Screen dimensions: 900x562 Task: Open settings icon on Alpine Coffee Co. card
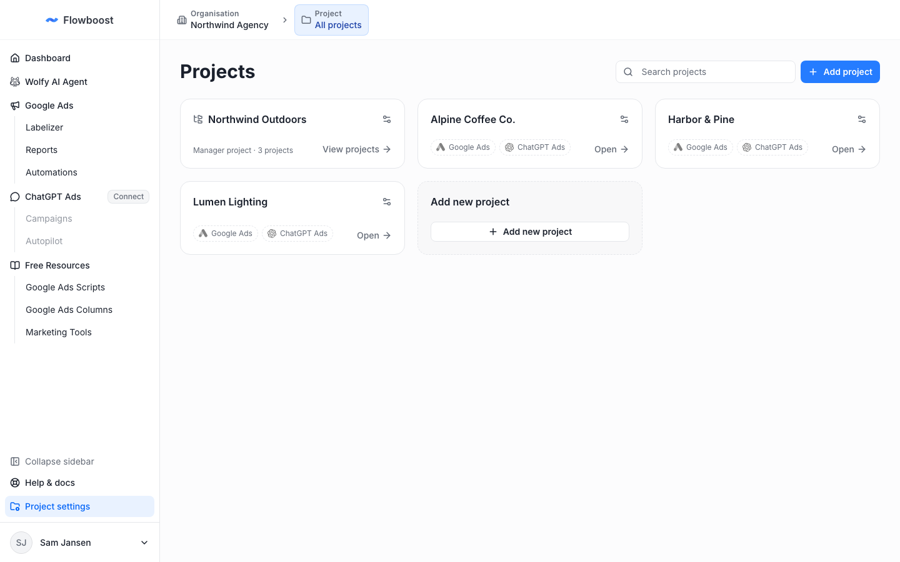click(x=624, y=119)
